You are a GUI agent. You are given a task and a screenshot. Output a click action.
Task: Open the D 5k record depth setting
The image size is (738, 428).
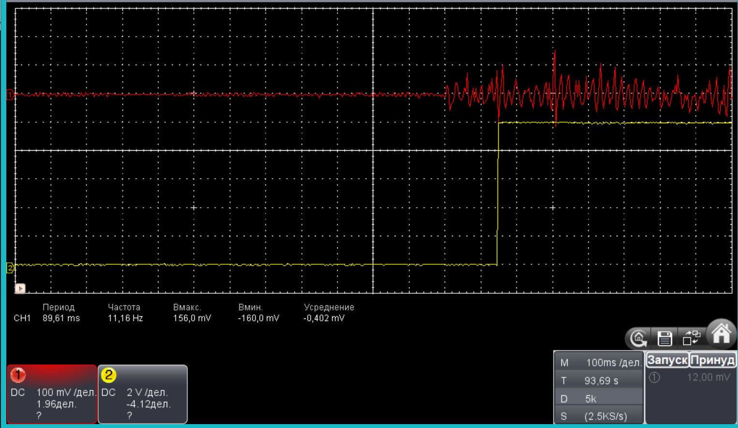tap(599, 399)
